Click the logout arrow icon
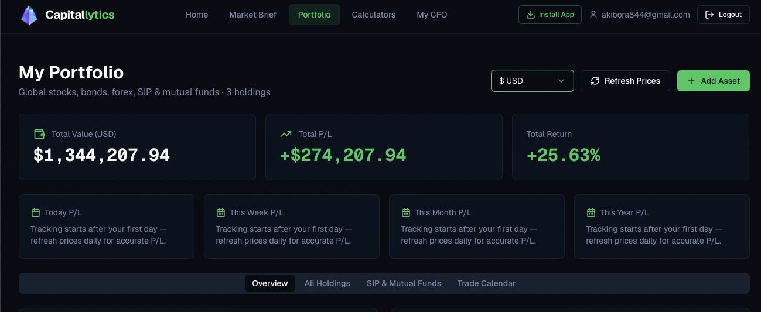 tap(709, 15)
